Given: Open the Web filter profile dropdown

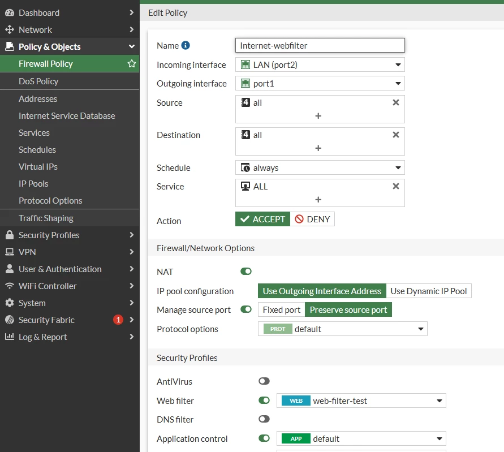Looking at the screenshot, I should click(x=361, y=401).
